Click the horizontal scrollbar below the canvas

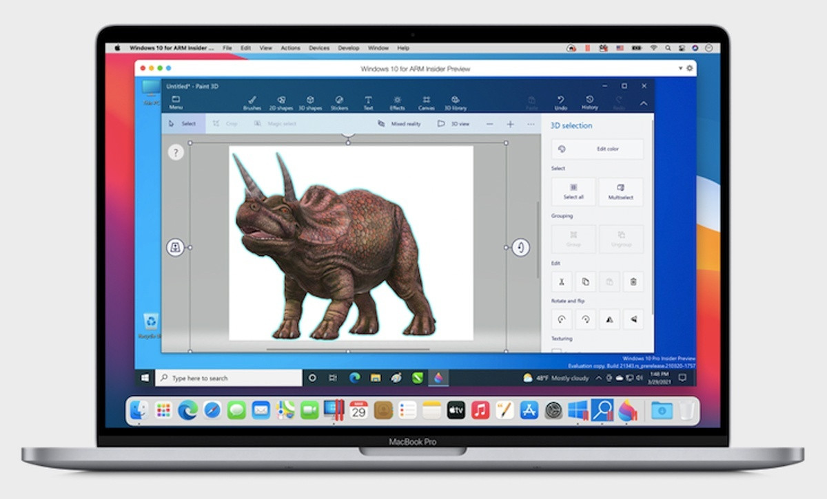[348, 349]
